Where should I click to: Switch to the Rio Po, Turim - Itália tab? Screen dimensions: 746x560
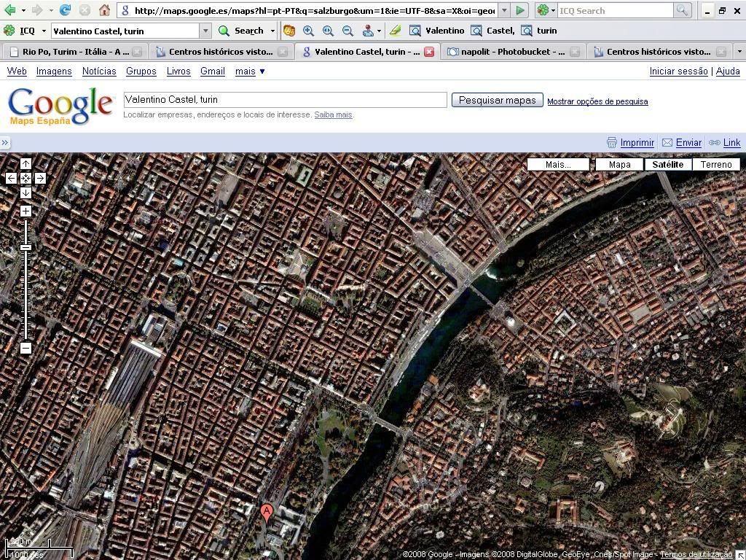click(75, 52)
